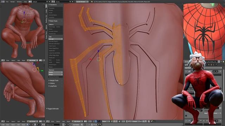225x126 pixels.
Task: Enable vertex select mode
Action: click(112, 121)
